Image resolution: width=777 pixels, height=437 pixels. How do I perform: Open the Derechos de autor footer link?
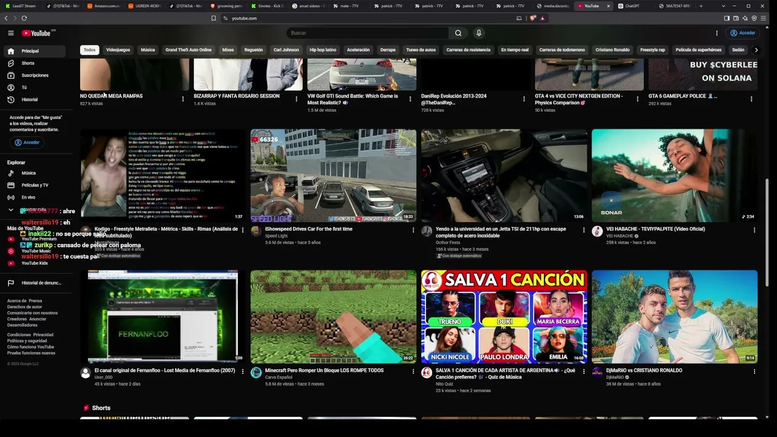click(x=24, y=307)
